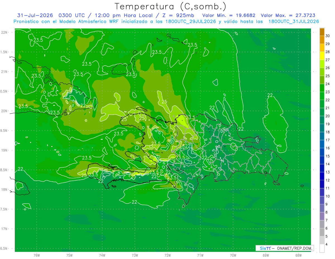
Task: Select the dark blue legend swatch between 12 and 13
Action: point(322,176)
